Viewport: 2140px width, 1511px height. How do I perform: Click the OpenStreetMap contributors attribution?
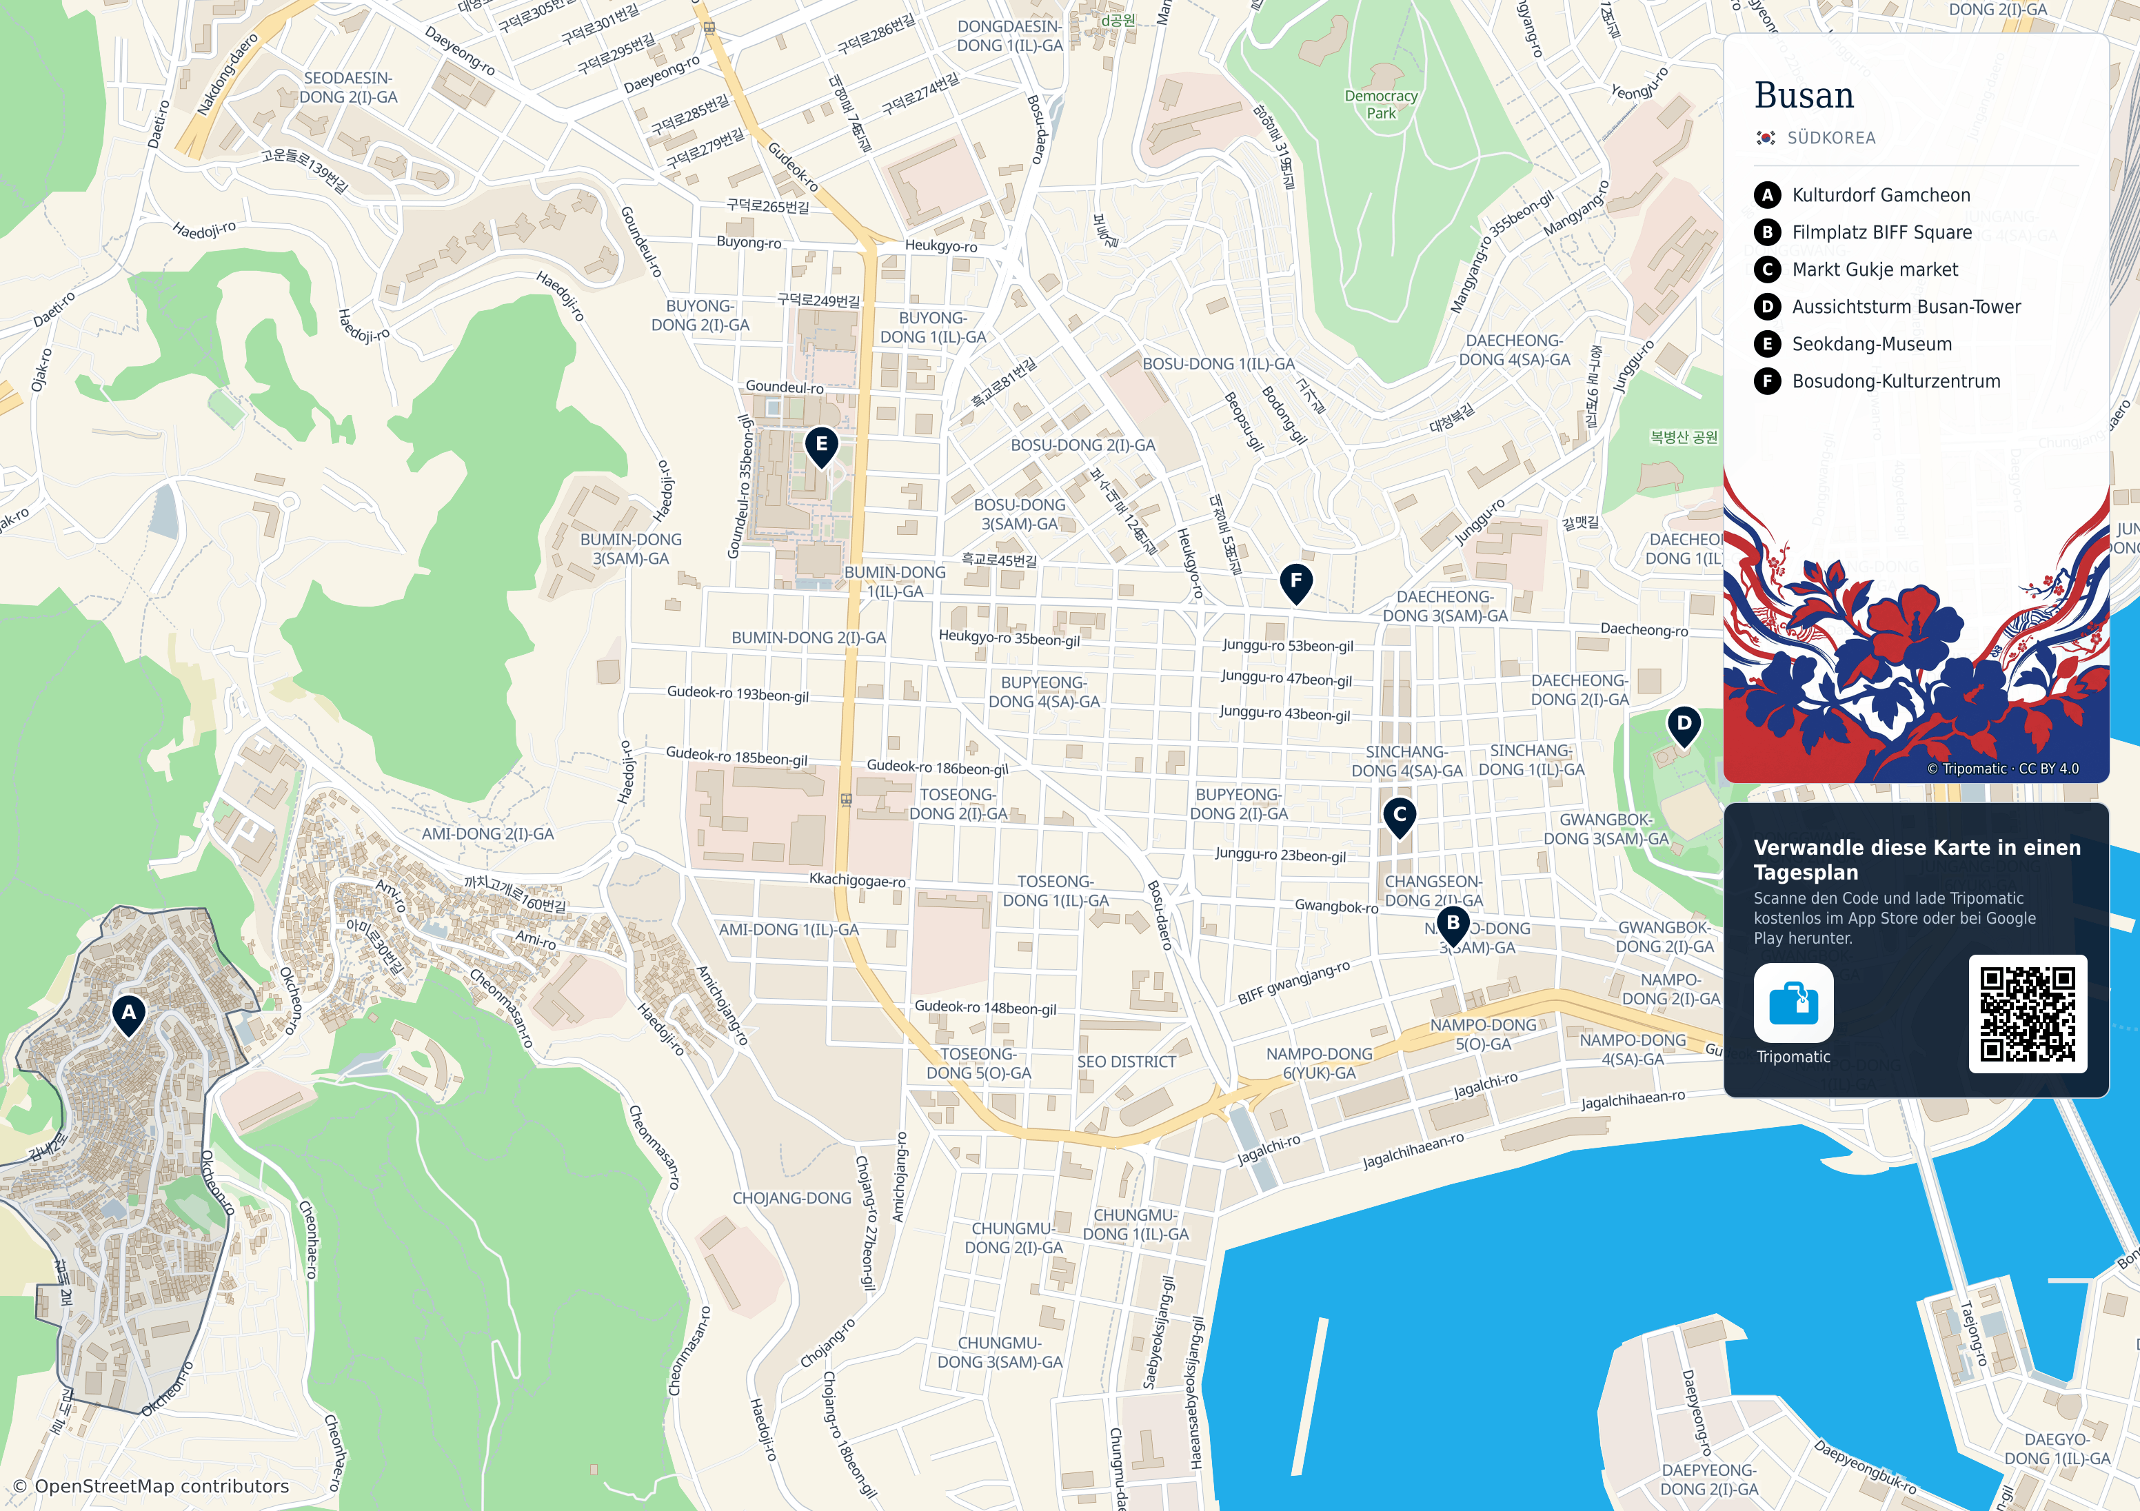pos(151,1485)
